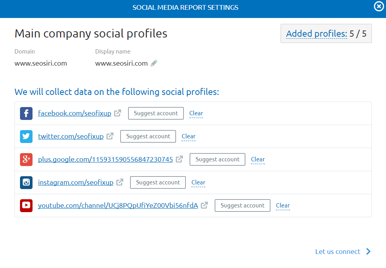Click the Facebook icon
Screen dimensions: 386x268
(x=26, y=113)
